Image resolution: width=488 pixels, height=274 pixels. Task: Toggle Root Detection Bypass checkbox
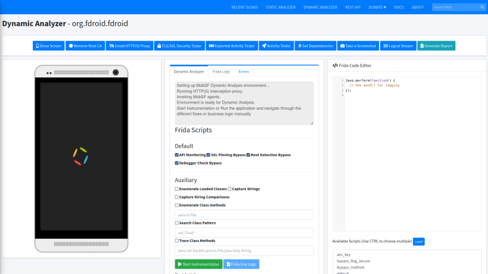(248, 155)
